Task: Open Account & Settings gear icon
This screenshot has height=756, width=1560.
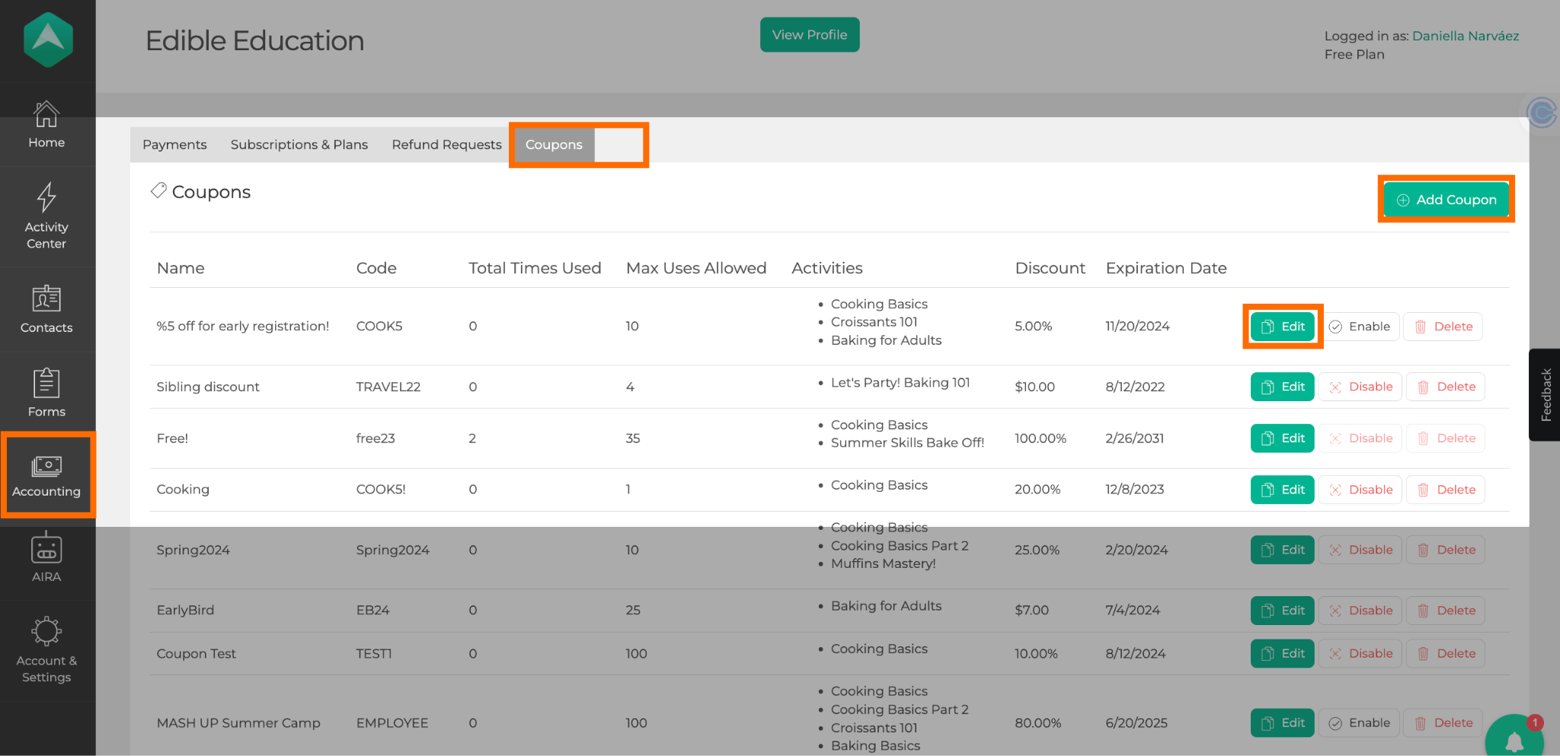Action: pos(46,649)
